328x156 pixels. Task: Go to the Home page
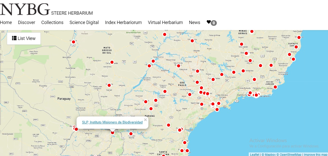[6, 23]
